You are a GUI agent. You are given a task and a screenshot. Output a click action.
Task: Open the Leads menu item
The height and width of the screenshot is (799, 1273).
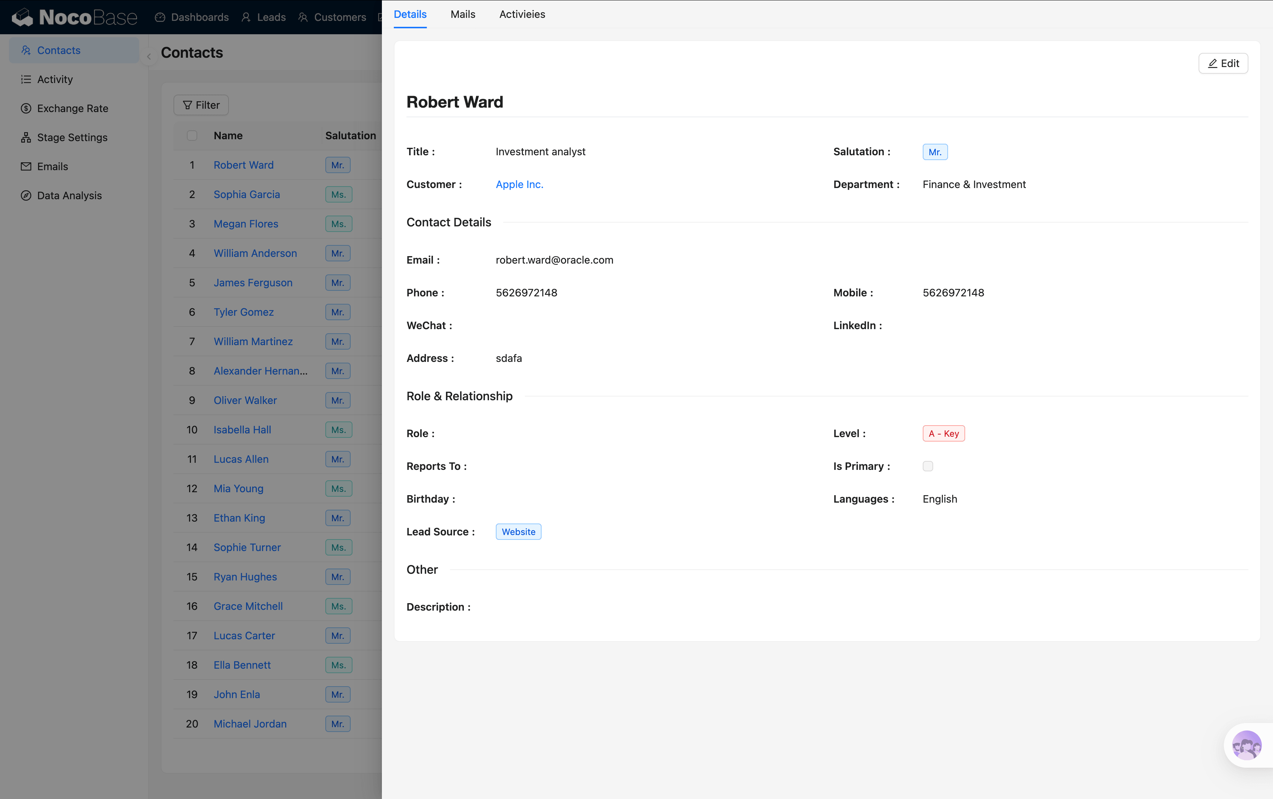tap(264, 17)
